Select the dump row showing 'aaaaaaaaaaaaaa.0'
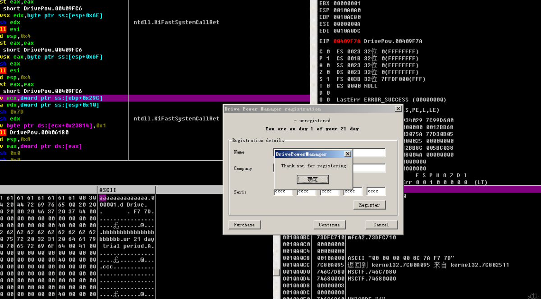 pos(78,198)
